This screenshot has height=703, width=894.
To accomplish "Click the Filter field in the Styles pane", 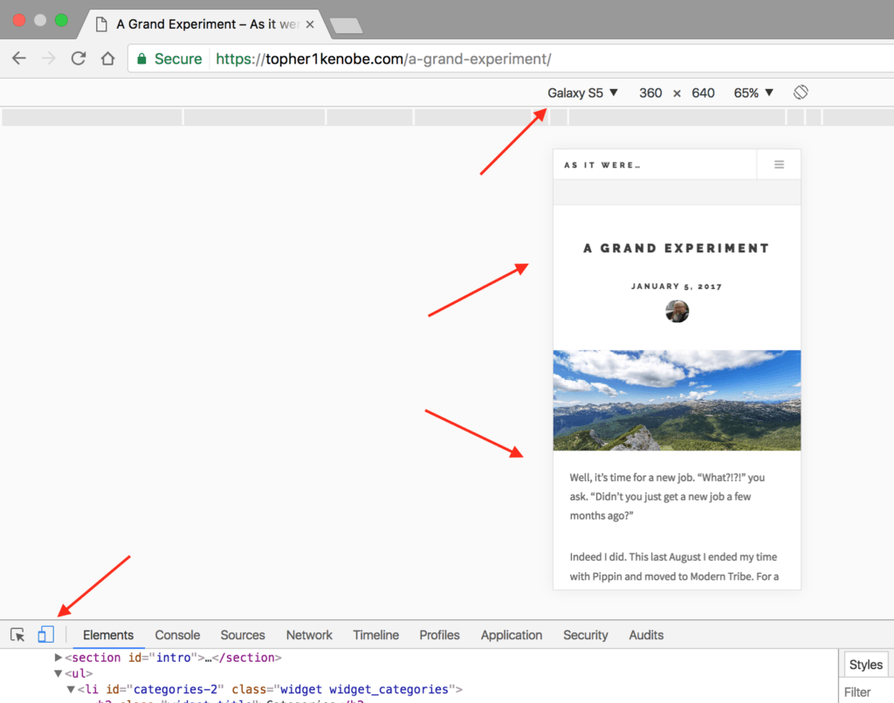I will (867, 693).
